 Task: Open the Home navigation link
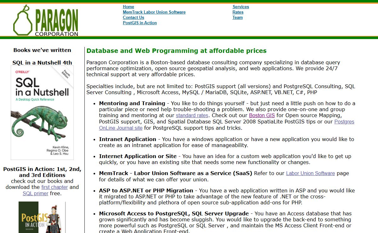(x=128, y=7)
